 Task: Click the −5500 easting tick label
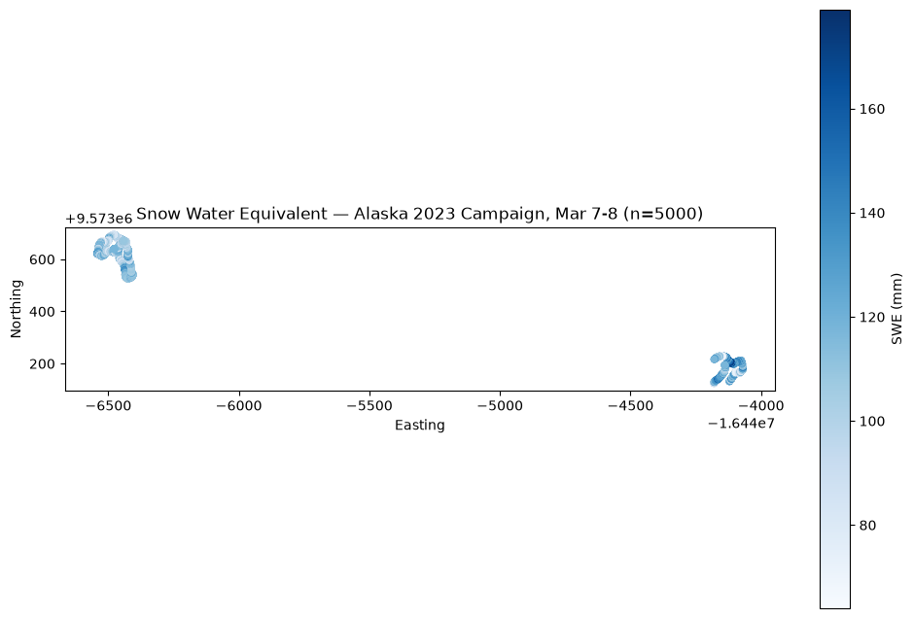pyautogui.click(x=369, y=405)
